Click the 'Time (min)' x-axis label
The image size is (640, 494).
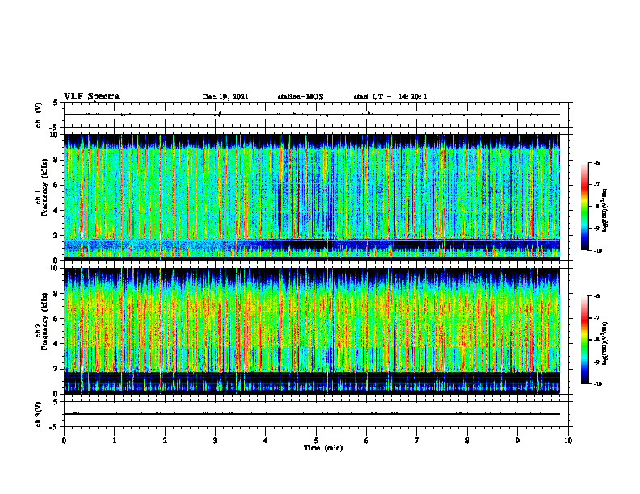[x=323, y=448]
